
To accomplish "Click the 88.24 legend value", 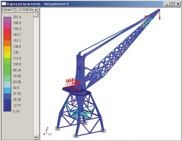I will click(x=17, y=70).
